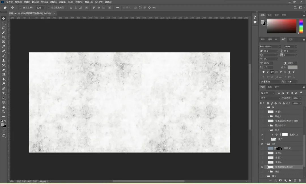Select the Blur tool
Screen dimensions: 306x184
[3, 79]
